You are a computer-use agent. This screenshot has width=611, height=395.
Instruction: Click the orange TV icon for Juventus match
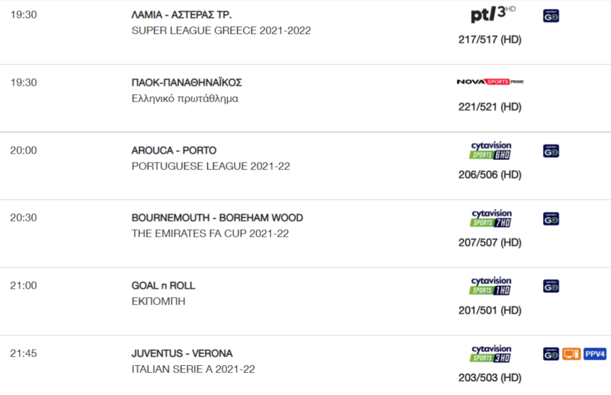point(571,354)
